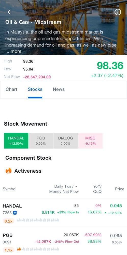
Task: Click the 1.1x activeness badge for PGB
Action: (x=8, y=250)
